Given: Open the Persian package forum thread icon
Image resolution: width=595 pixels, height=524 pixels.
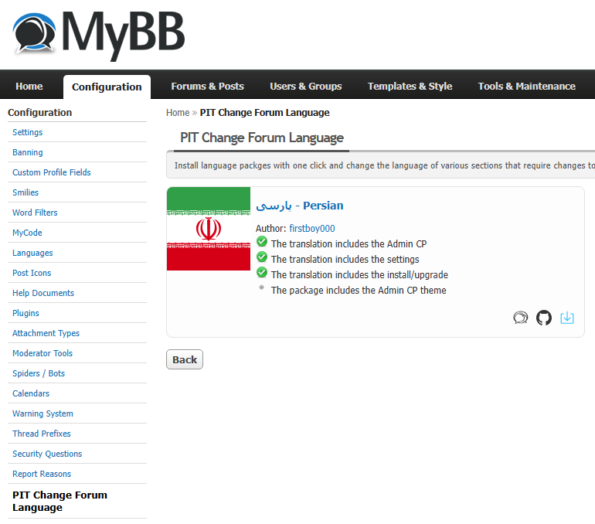Looking at the screenshot, I should (521, 318).
